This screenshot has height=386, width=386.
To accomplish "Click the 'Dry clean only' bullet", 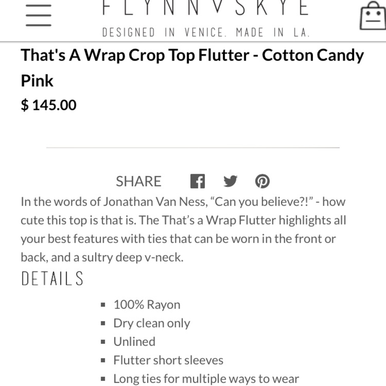I will [152, 323].
